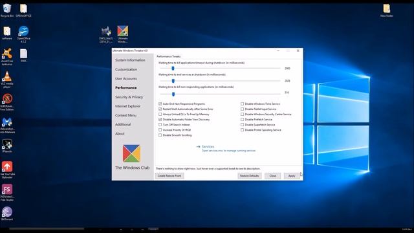Open the Additional section
Image resolution: width=414 pixels, height=233 pixels.
tap(123, 124)
